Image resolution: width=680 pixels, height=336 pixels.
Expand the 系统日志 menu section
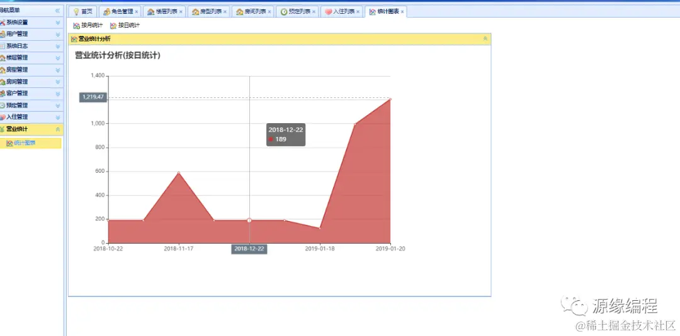(58, 46)
